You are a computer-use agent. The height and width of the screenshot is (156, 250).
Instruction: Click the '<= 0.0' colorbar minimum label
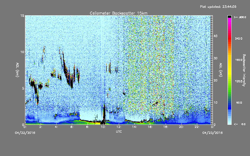pos(240,124)
